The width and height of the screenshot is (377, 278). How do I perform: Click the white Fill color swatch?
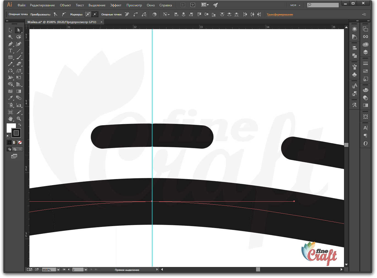[11, 128]
